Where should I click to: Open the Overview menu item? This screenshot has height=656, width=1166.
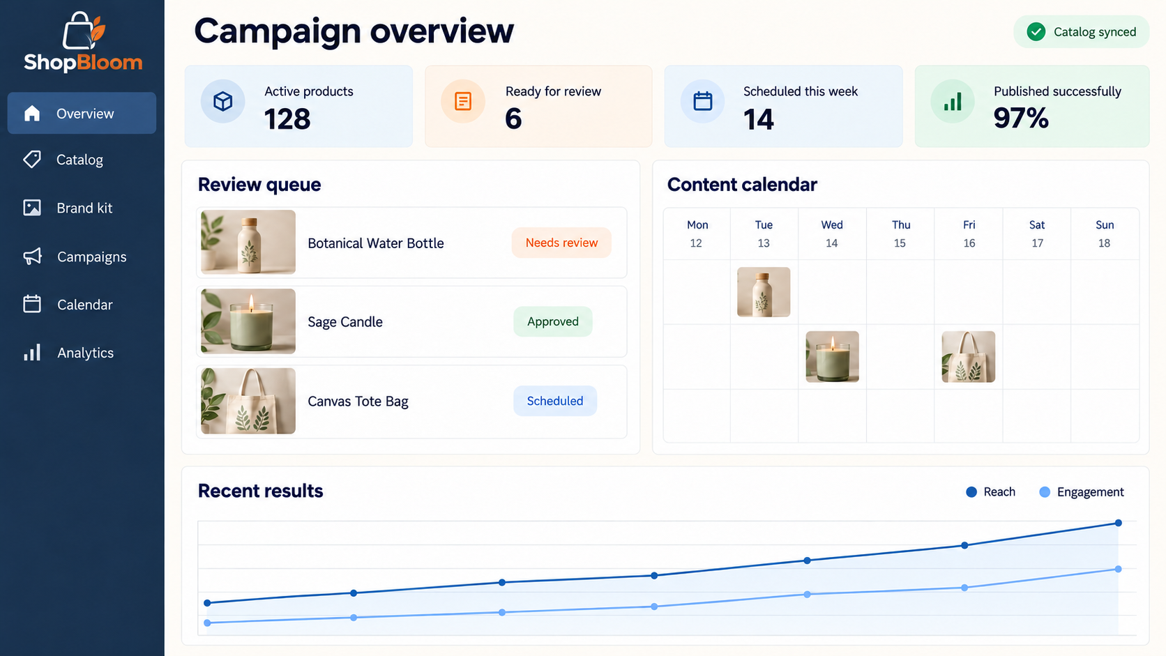click(82, 113)
